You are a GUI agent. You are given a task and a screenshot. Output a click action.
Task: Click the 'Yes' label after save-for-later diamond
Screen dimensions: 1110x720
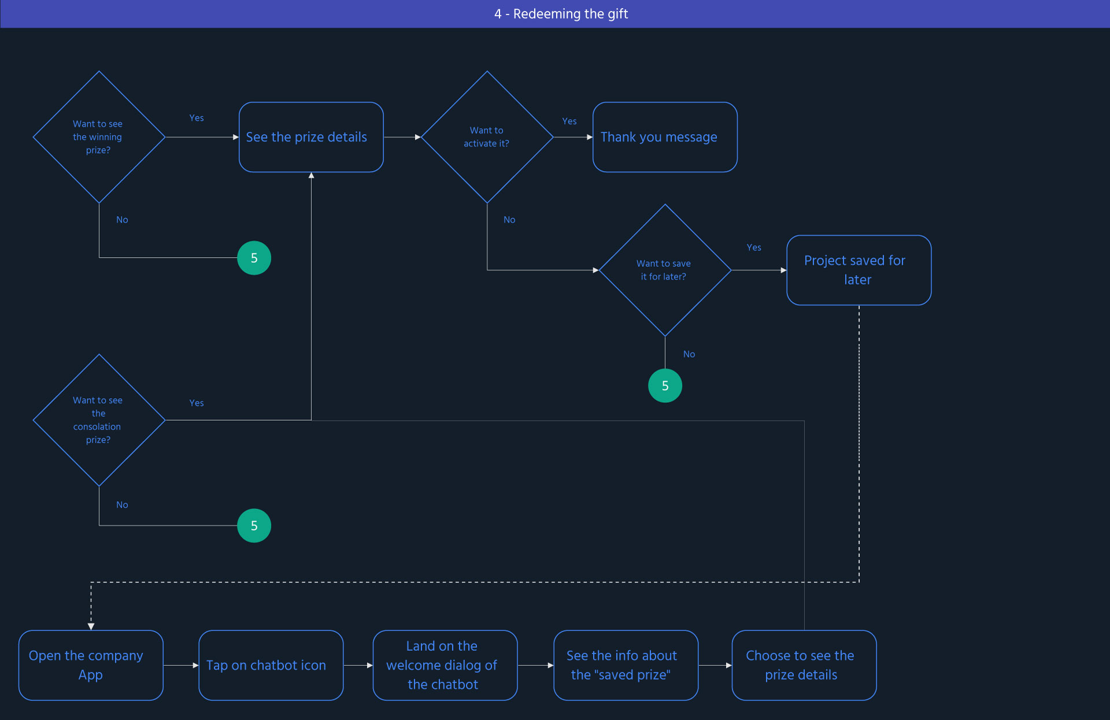tap(754, 247)
